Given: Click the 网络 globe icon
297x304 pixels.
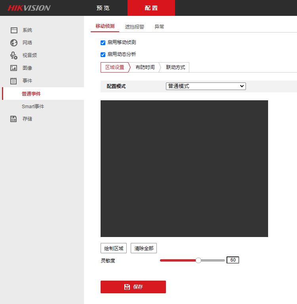Looking at the screenshot, I should point(14,43).
